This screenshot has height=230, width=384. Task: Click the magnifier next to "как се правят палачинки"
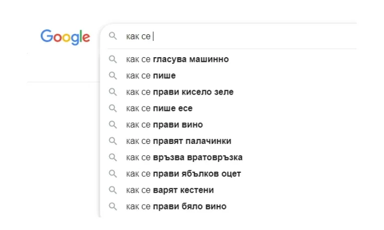click(113, 141)
